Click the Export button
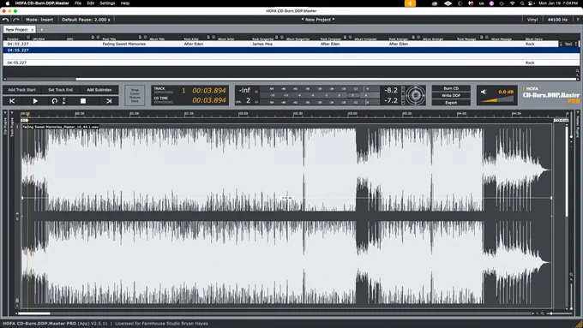583x328 pixels. coord(451,103)
